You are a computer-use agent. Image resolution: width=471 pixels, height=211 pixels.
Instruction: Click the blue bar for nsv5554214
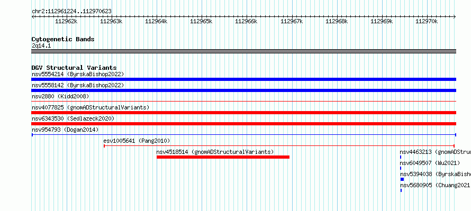coord(243,79)
